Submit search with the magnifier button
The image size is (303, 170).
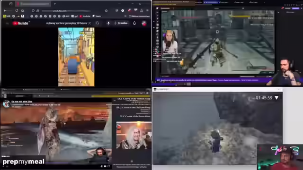[x=97, y=23]
